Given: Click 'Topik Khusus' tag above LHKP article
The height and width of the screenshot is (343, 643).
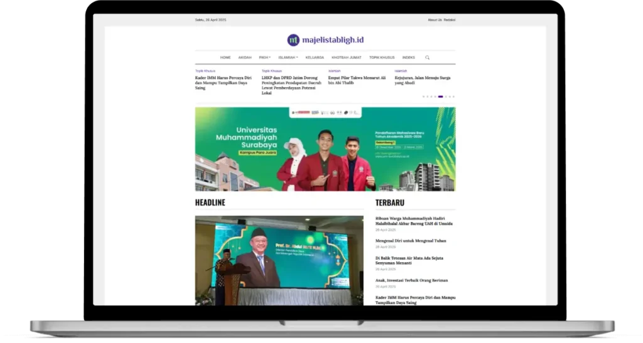Looking at the screenshot, I should (271, 71).
